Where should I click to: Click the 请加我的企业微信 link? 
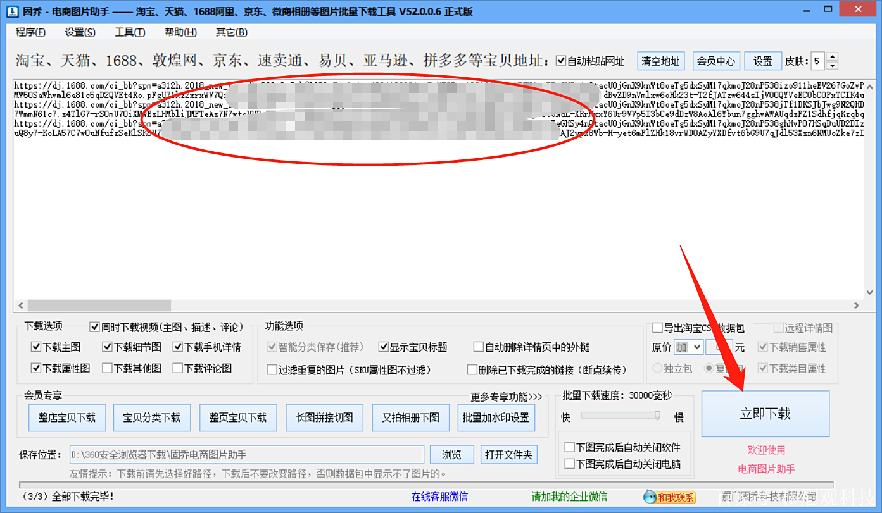click(569, 497)
